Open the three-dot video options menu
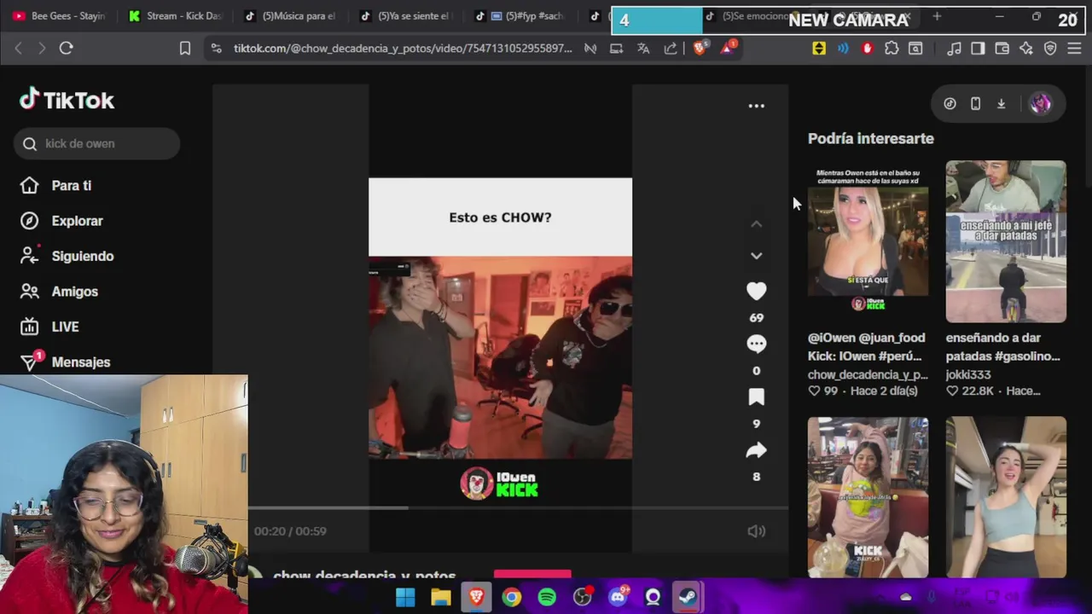This screenshot has width=1092, height=614. pyautogui.click(x=756, y=106)
